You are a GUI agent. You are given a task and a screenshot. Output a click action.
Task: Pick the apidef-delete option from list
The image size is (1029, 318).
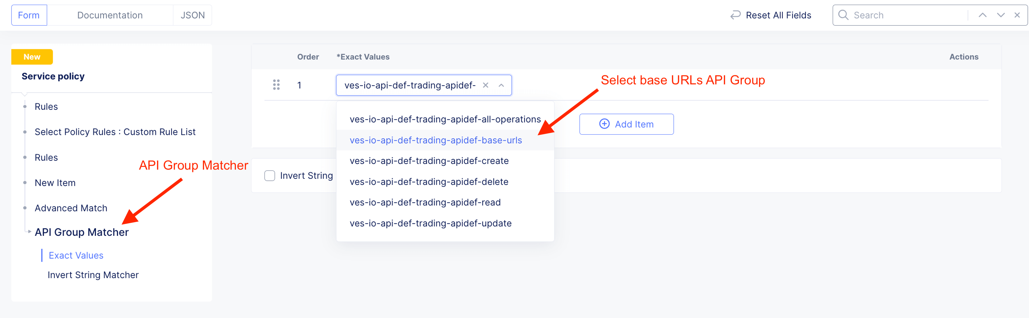(428, 181)
